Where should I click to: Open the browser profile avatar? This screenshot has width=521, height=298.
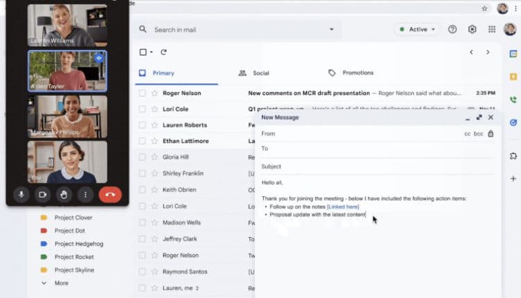tap(502, 8)
